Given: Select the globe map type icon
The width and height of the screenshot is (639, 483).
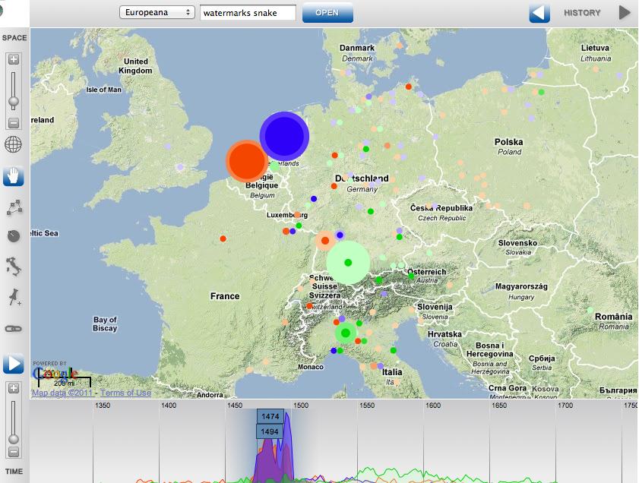Looking at the screenshot, I should (14, 145).
